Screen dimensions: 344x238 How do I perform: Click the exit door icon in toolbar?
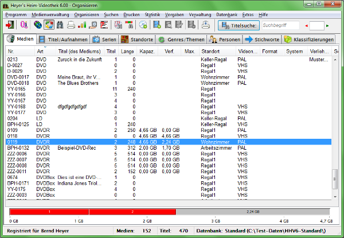click(x=10, y=25)
